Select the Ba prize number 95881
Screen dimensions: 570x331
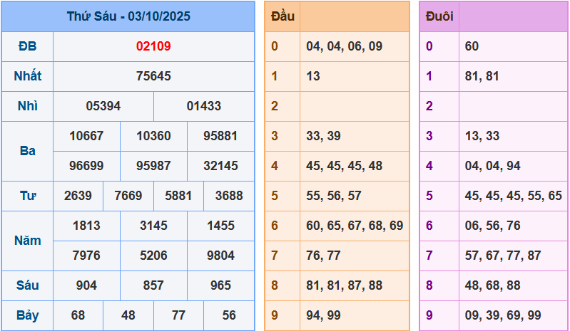pos(220,136)
